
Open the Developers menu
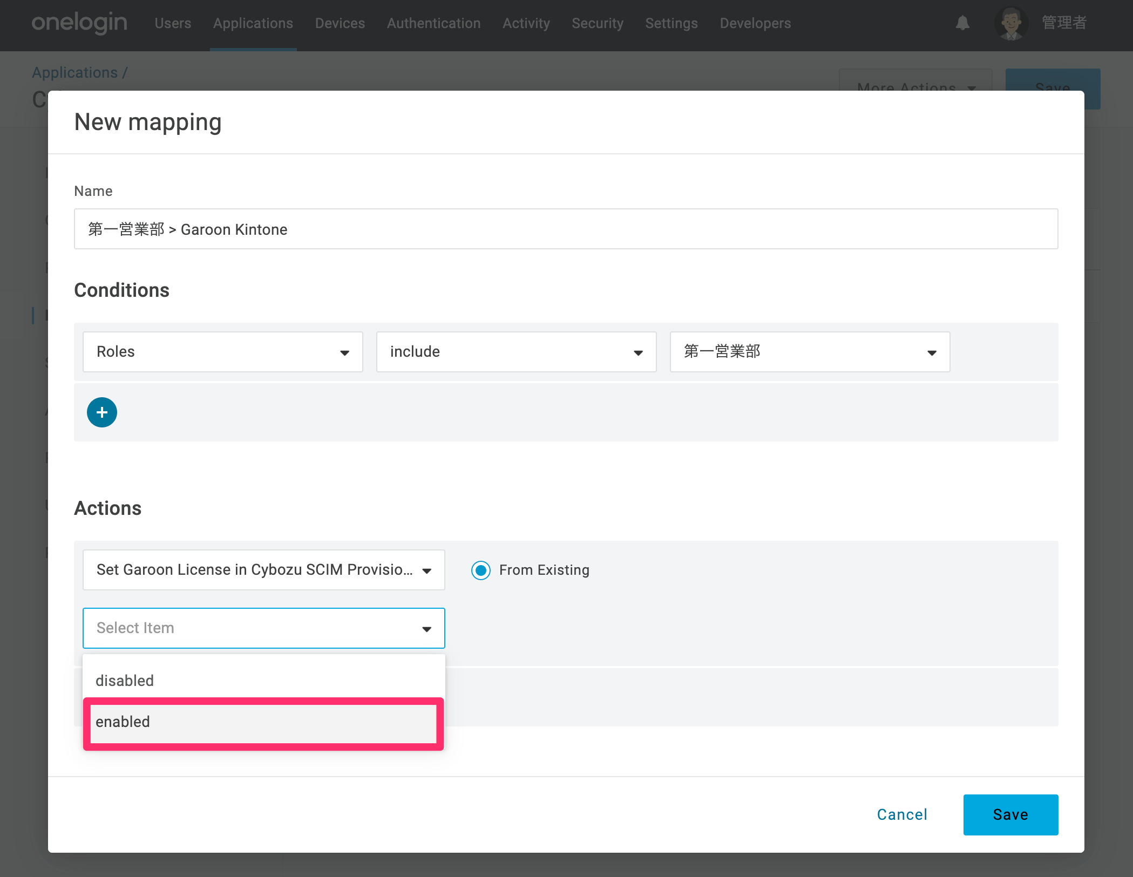755,23
